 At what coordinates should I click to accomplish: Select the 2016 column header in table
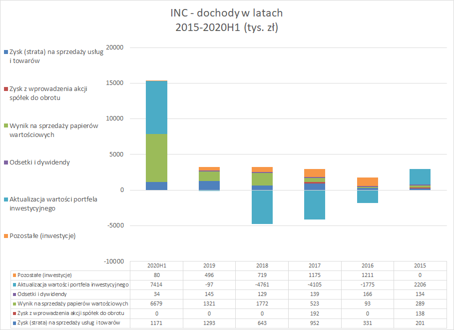[x=368, y=265]
